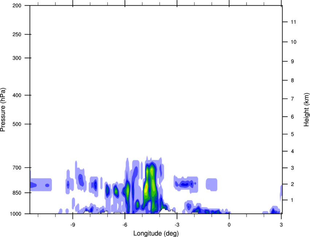The height and width of the screenshot is (237, 310).
Task: Click the 3 longitude tick label
Action: 281,225
